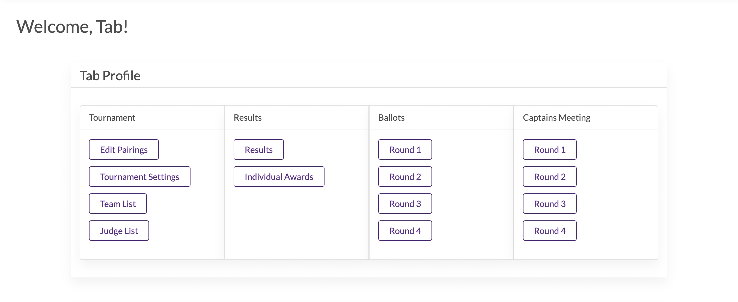Select Captains Meeting Round 2

pos(549,176)
